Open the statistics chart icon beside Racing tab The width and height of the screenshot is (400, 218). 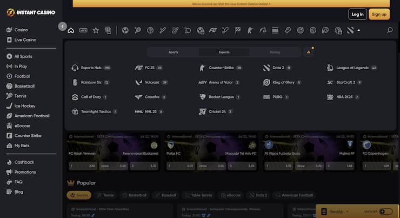point(309,52)
